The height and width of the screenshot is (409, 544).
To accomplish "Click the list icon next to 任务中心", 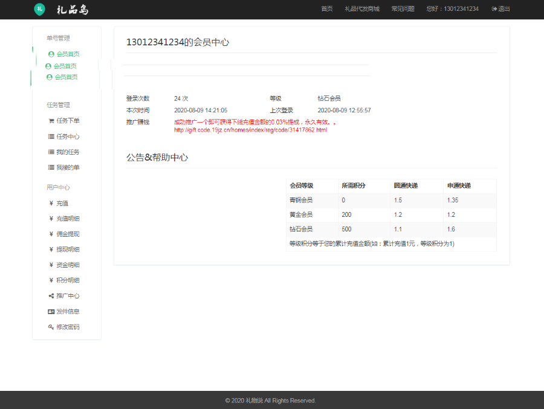I will point(51,137).
